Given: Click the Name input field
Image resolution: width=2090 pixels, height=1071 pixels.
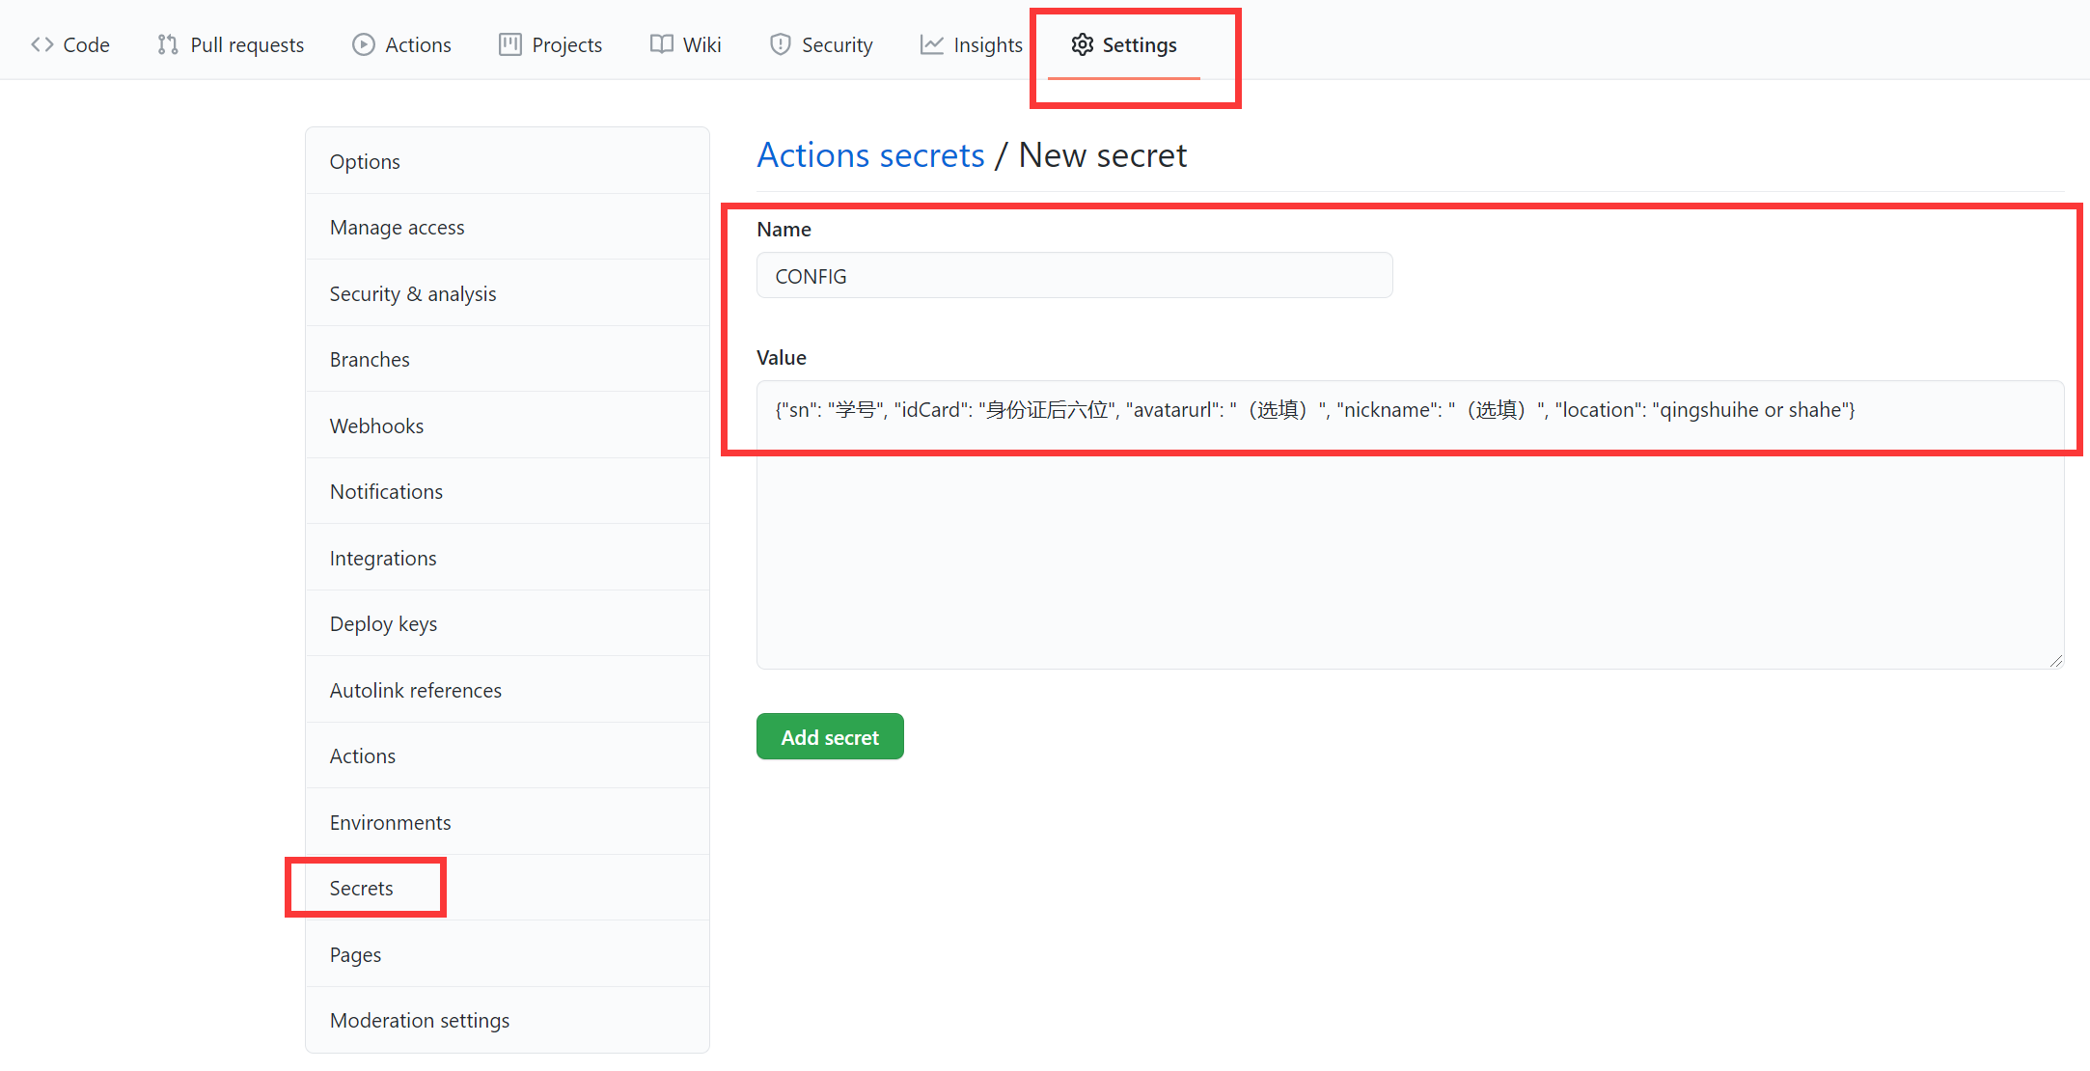Looking at the screenshot, I should (x=1074, y=276).
